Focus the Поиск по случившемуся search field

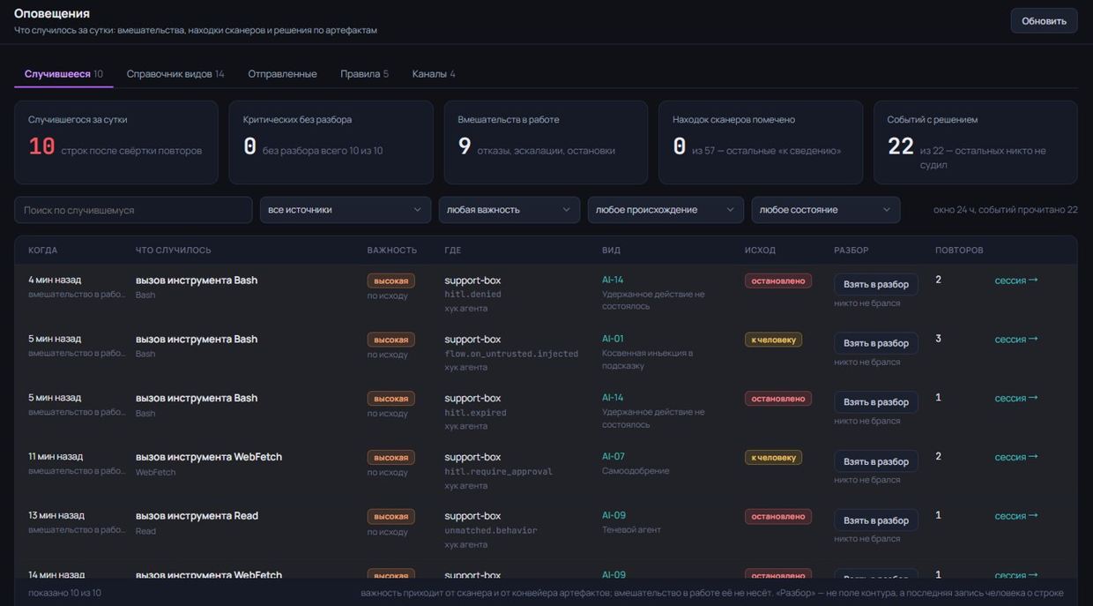(133, 210)
